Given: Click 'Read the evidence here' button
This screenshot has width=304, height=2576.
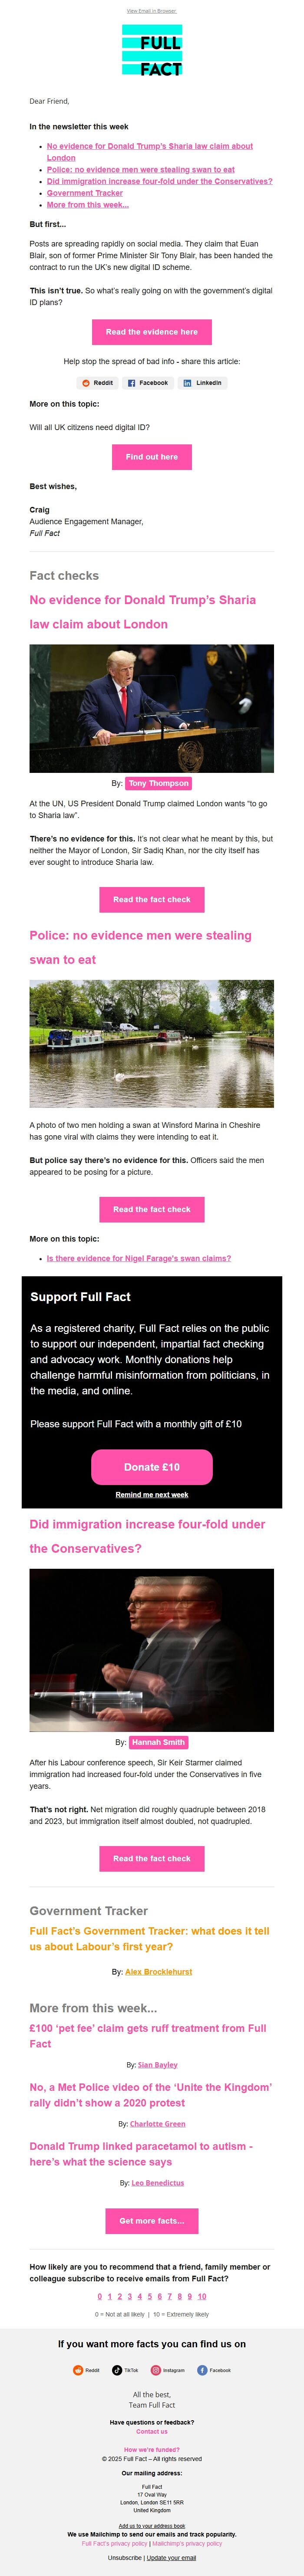Looking at the screenshot, I should (x=152, y=332).
